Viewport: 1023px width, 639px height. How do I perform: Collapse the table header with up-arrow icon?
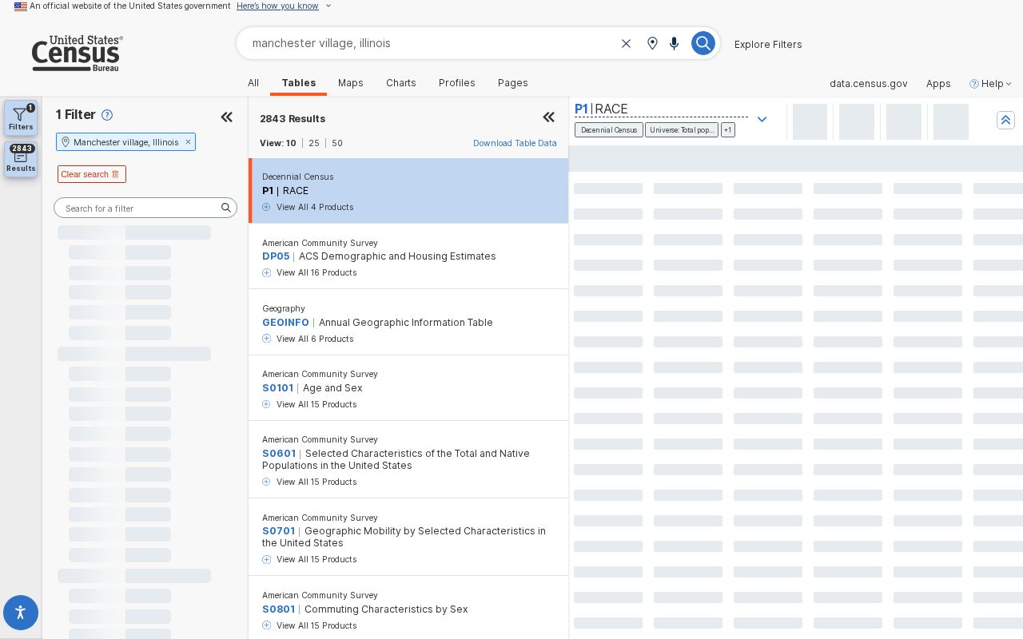tap(1005, 120)
